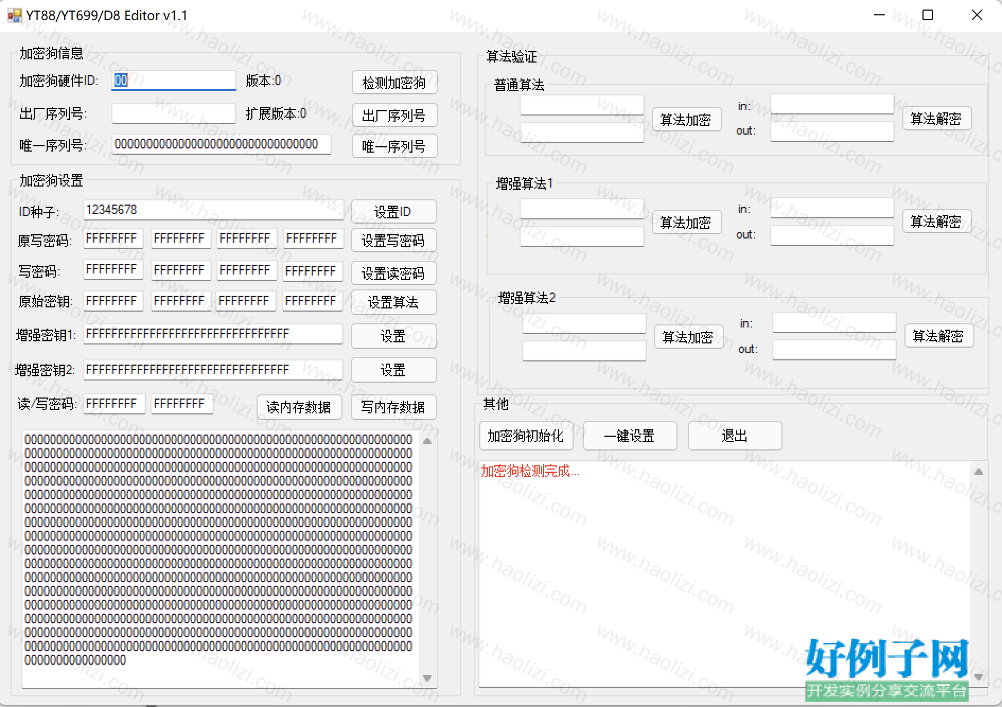Click the 读内存数据 button
1002x707 pixels.
point(299,407)
